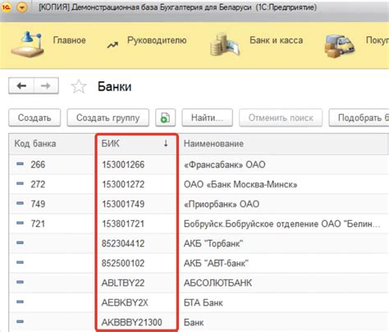
Task: Select the АБСОЛЮТБАНК name cell
Action: tap(217, 283)
